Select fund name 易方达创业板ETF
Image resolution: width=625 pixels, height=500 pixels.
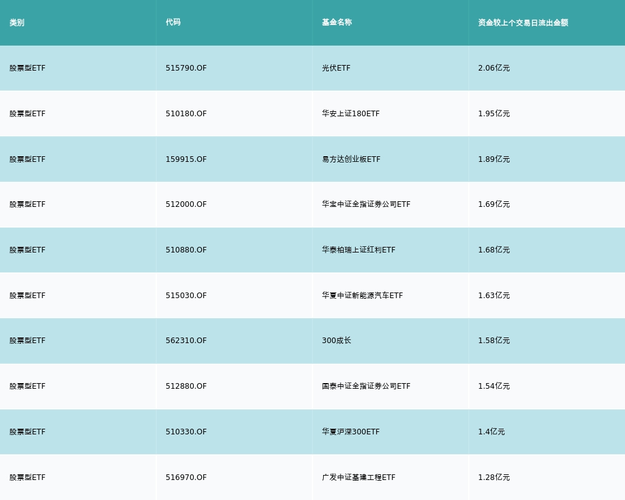[x=351, y=159]
